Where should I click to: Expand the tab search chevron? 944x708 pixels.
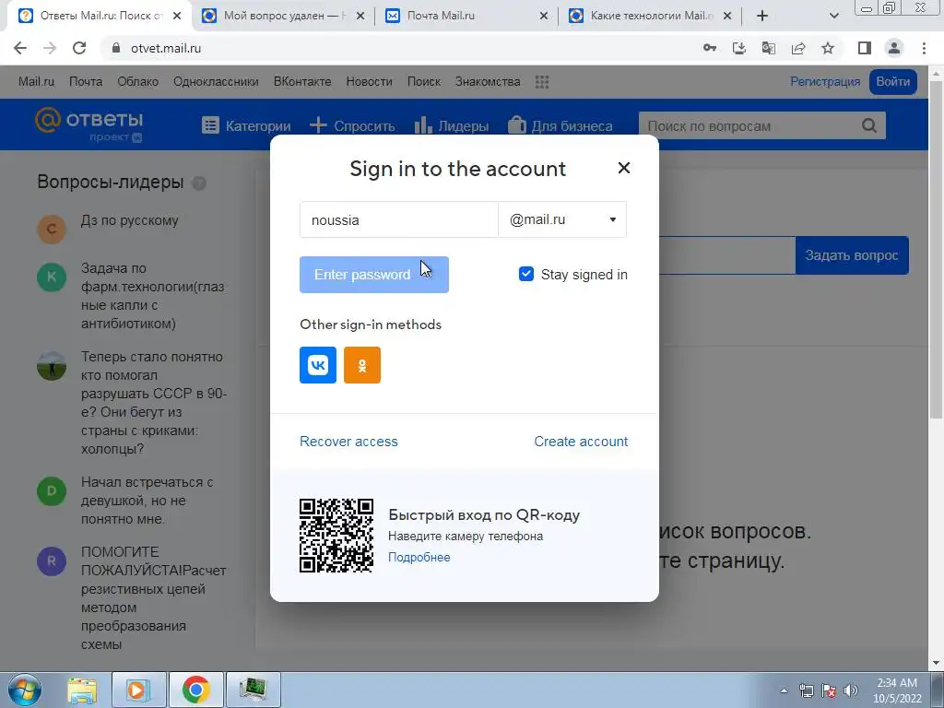[833, 16]
